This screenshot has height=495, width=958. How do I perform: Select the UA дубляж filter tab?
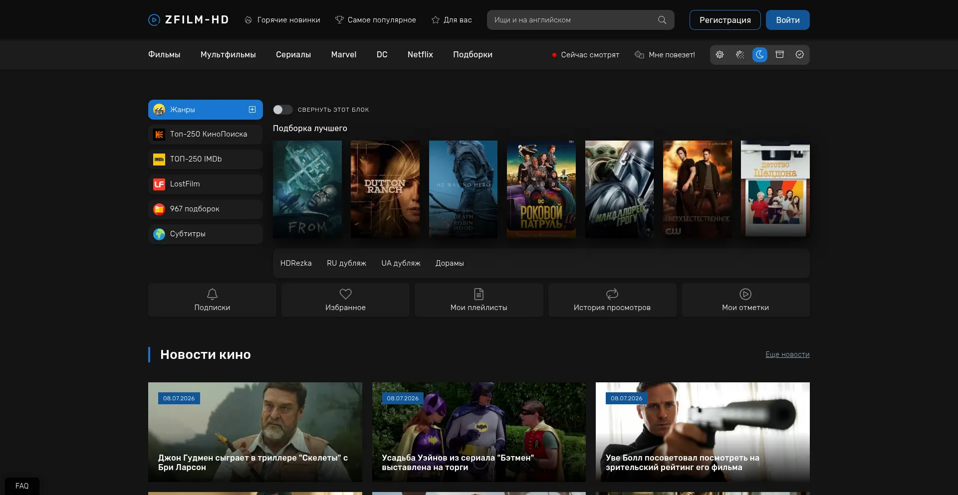(401, 263)
